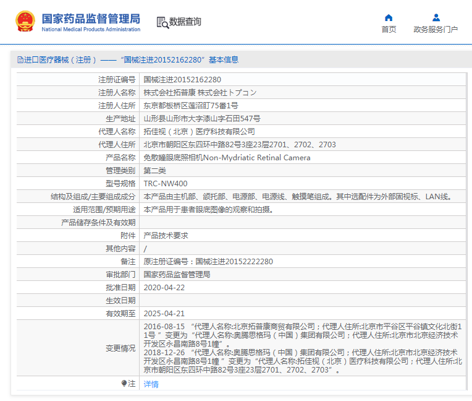The height and width of the screenshot is (401, 472).
Task: Click 国家药品监督管理局 site title text
Action: click(x=91, y=19)
